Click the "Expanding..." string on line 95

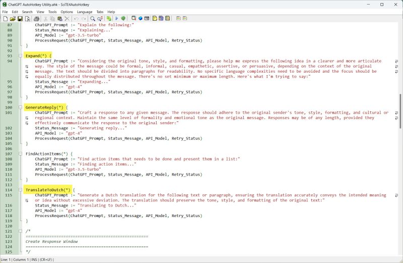pos(94,82)
